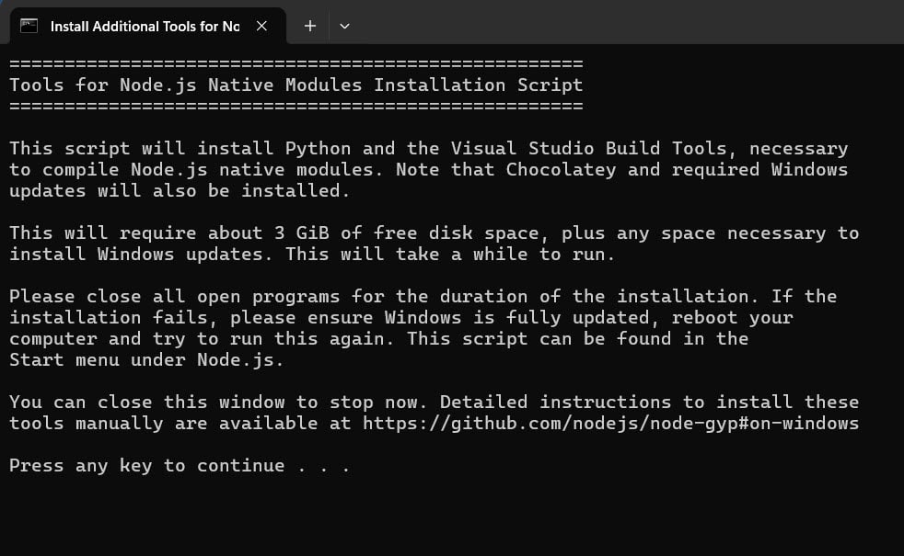Click 'This will take a while to run.'
The image size is (904, 556).
coord(450,255)
